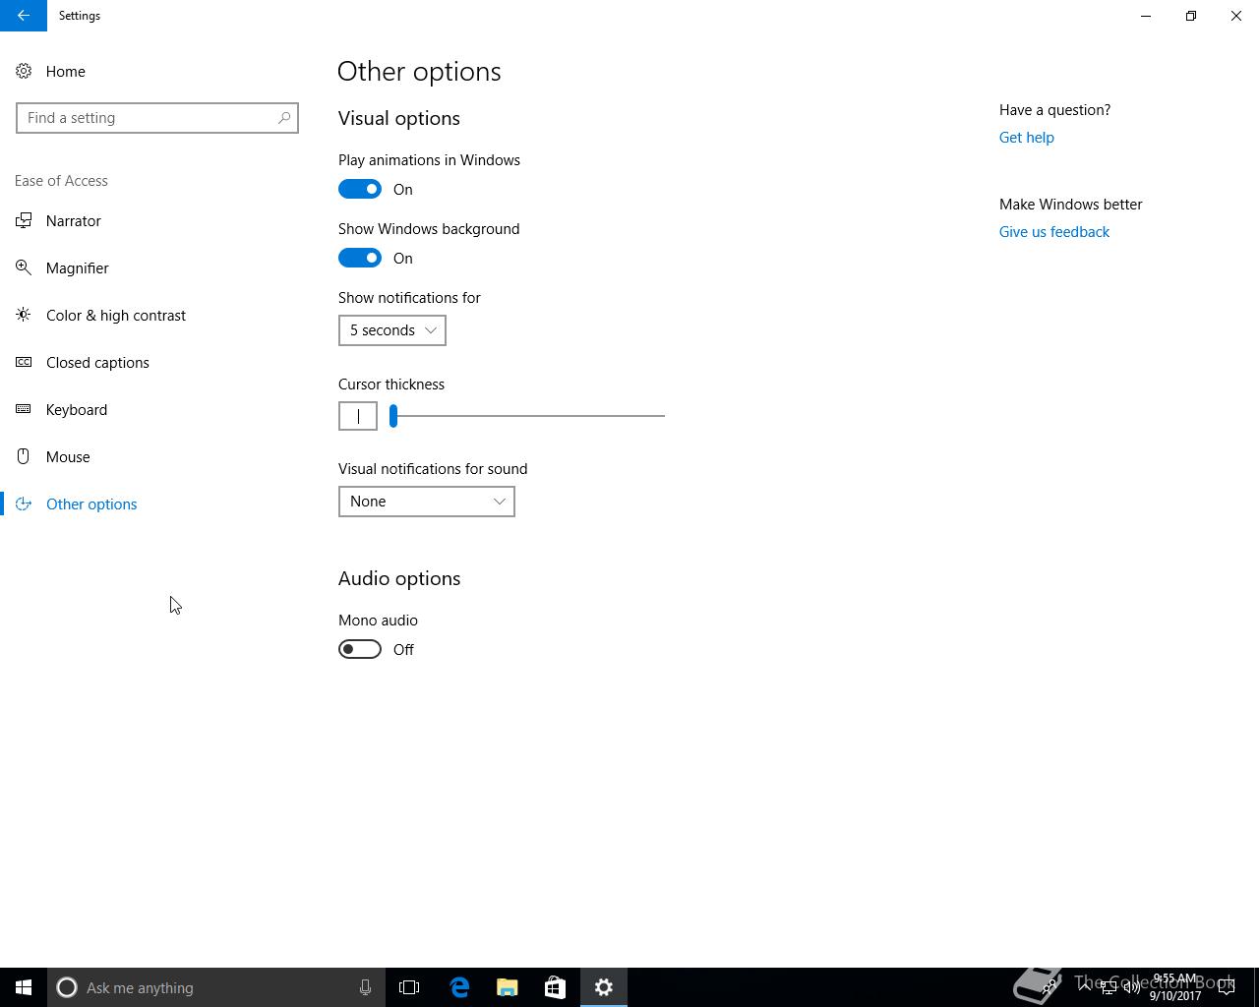Open the Get help link
1259x1007 pixels.
(x=1026, y=138)
